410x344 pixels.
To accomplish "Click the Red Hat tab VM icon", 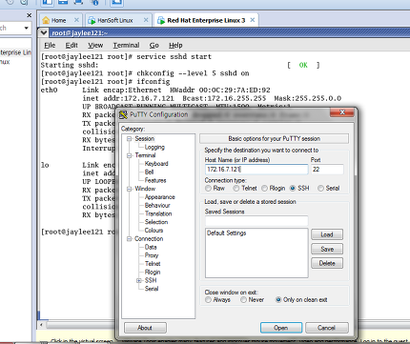I will click(x=161, y=20).
